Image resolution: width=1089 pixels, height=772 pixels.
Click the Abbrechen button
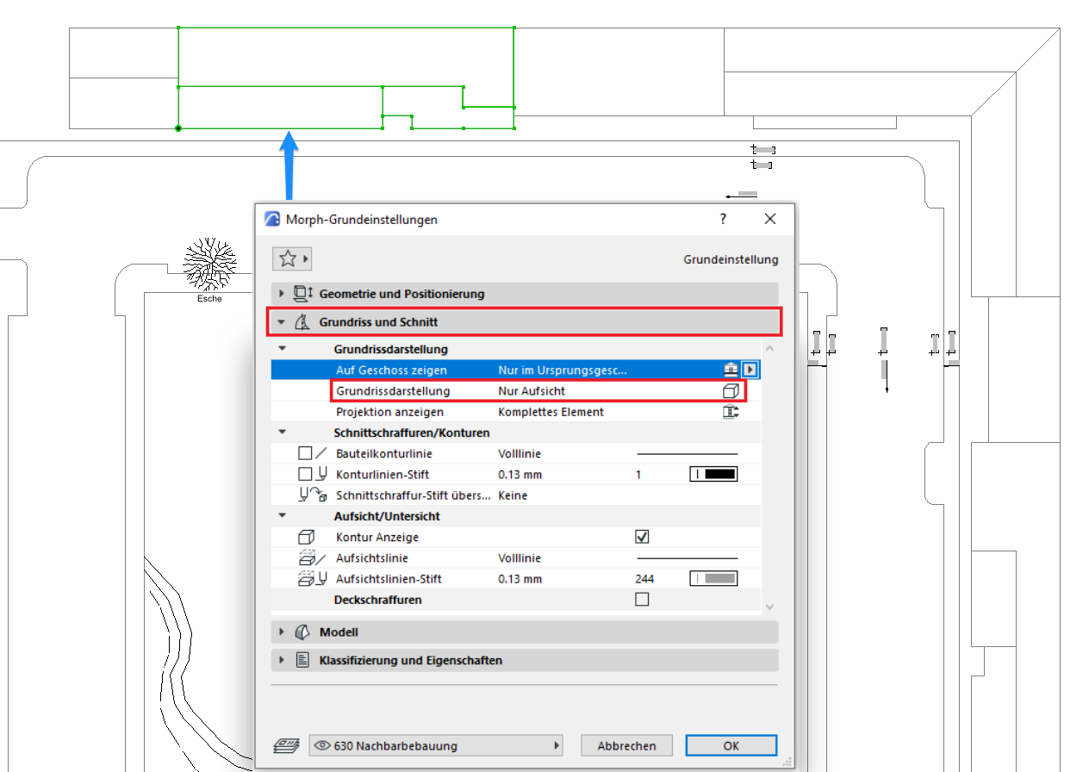point(626,745)
